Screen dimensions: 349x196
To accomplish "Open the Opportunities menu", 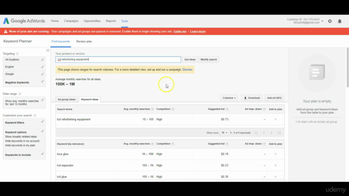I will pyautogui.click(x=92, y=21).
